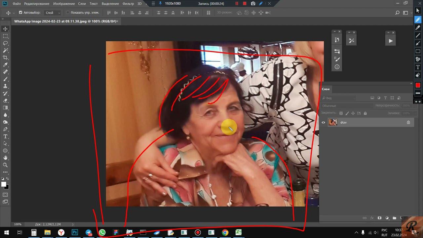Viewport: 423px width, 238px height.
Task: Enable the Показать упр. элем. checkbox
Action: (68, 13)
